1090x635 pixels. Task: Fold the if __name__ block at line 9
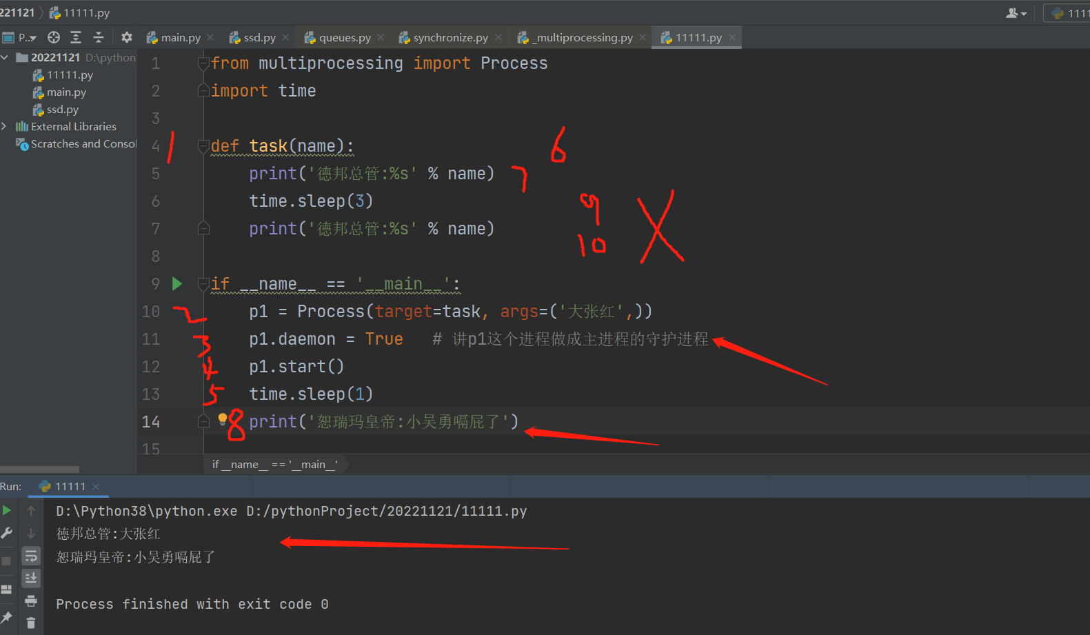[203, 284]
